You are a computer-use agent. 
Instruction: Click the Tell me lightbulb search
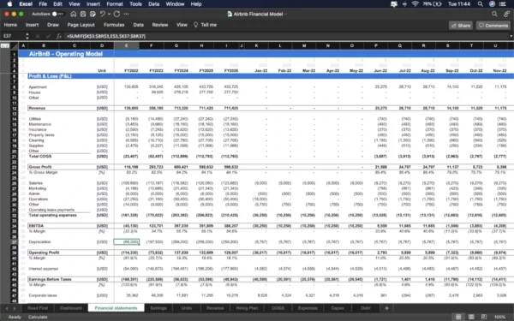pos(206,25)
